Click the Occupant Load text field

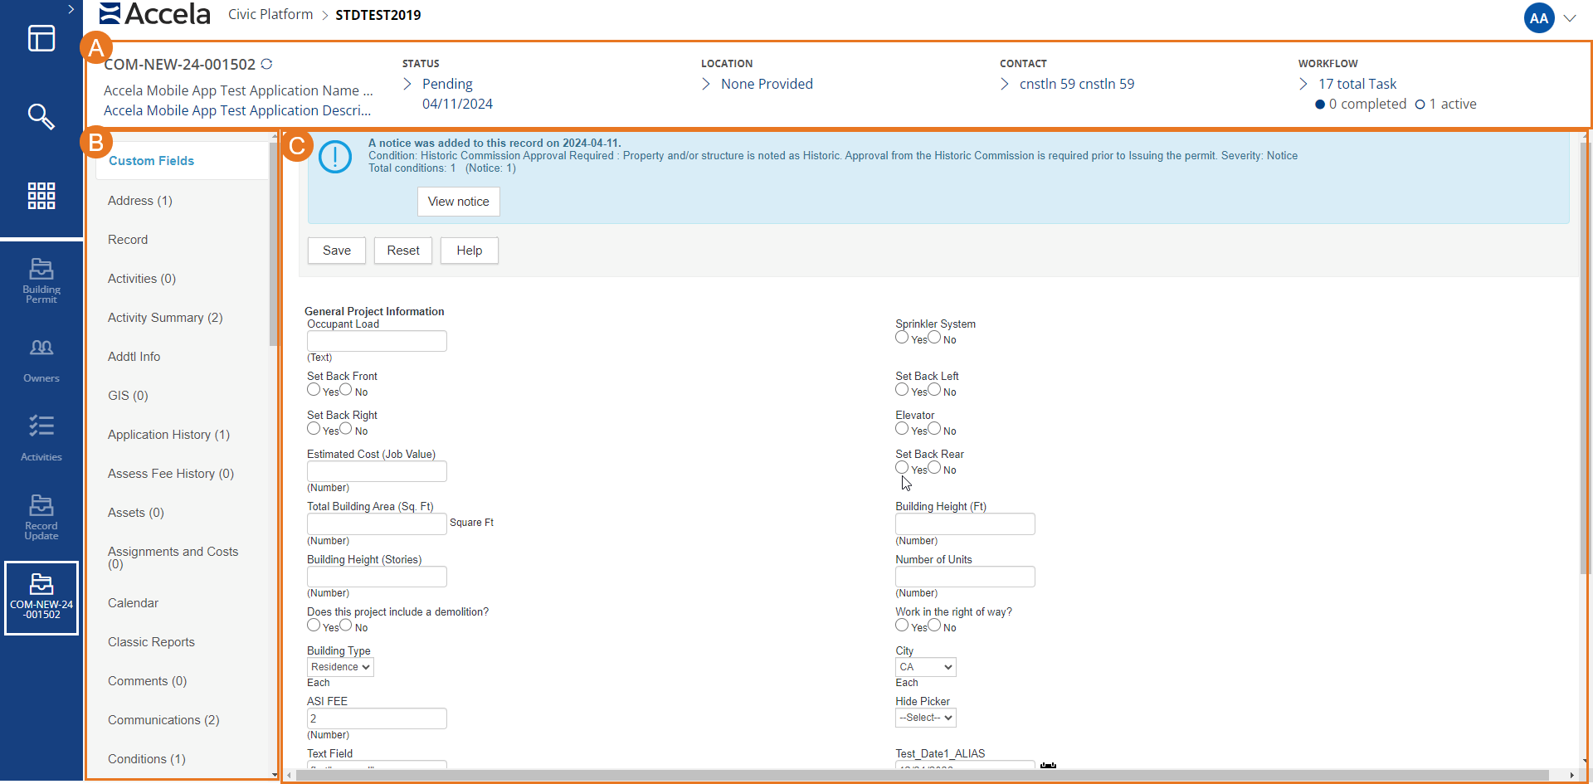pos(377,341)
